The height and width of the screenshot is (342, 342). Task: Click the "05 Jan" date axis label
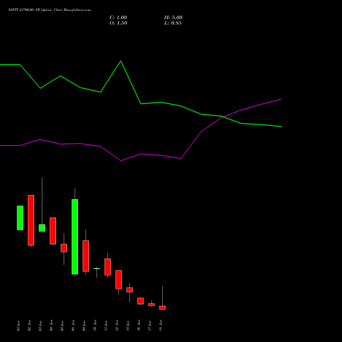coord(62,326)
